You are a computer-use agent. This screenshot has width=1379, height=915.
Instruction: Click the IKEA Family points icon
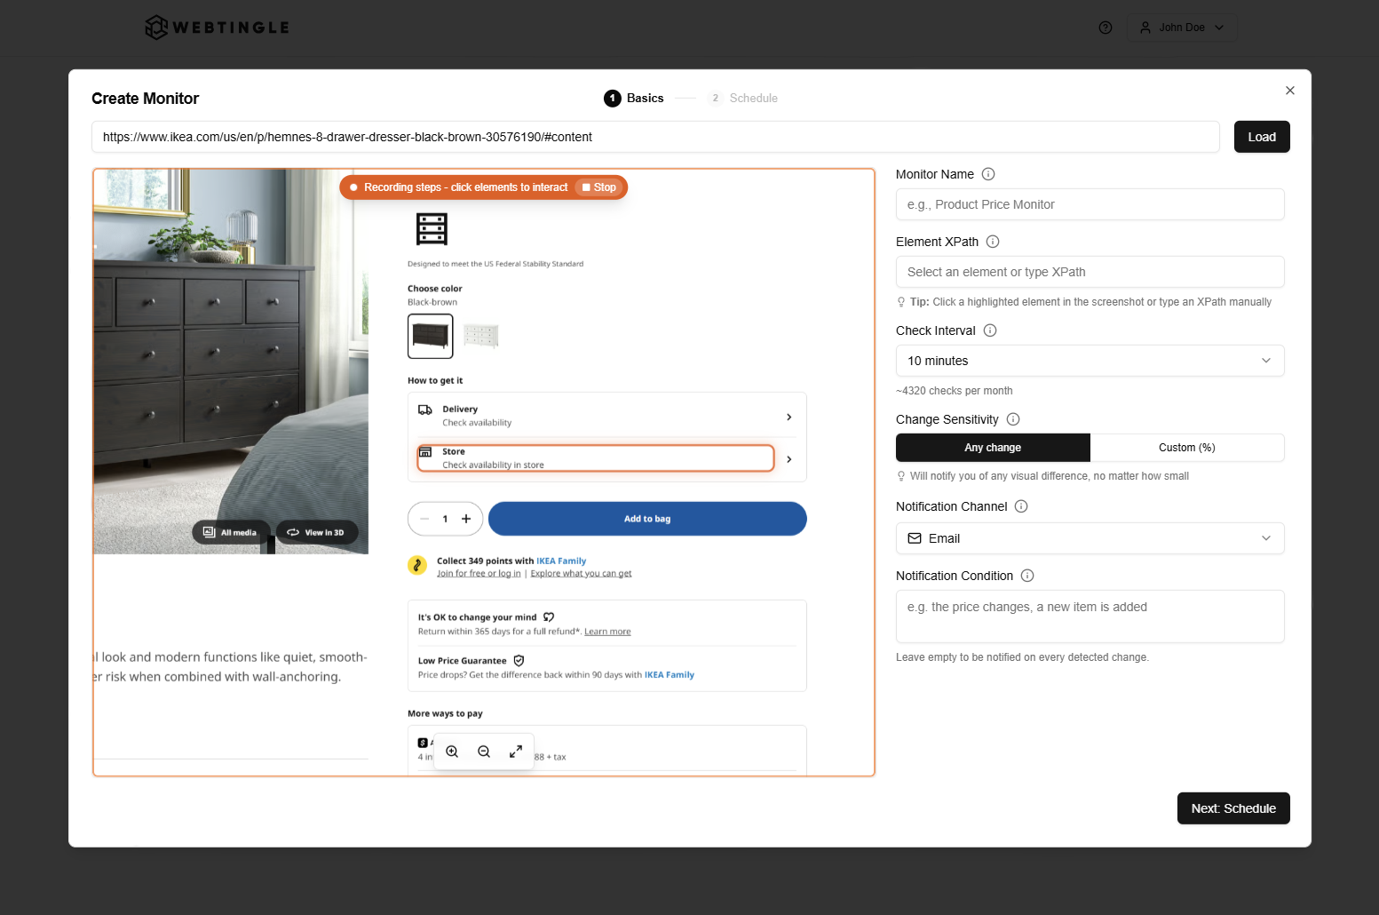click(417, 565)
